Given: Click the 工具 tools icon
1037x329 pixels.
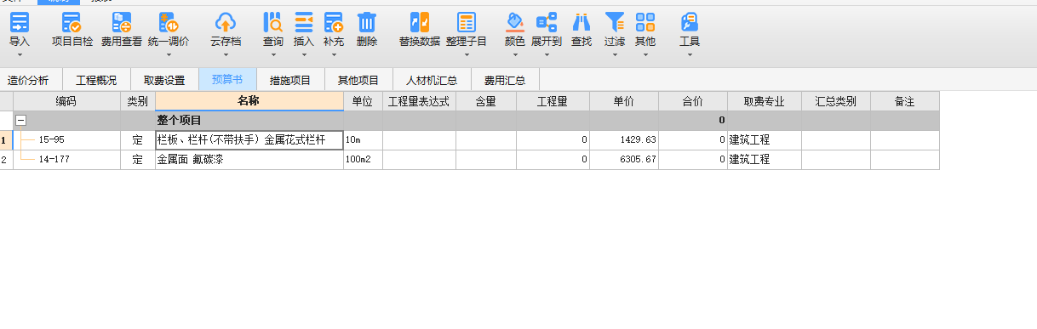Looking at the screenshot, I should tap(690, 22).
